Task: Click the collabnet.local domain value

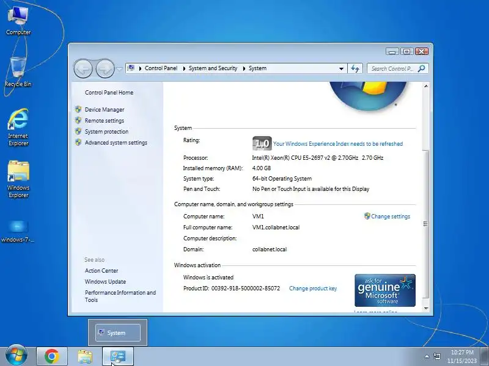Action: point(270,249)
